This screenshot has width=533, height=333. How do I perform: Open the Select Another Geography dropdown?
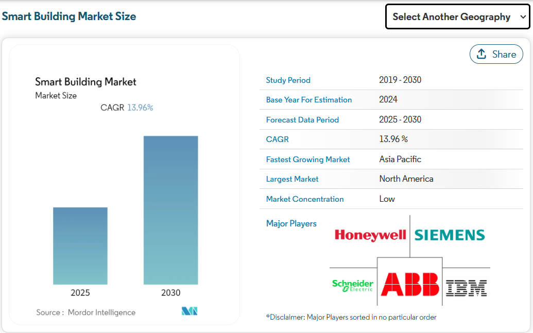coord(451,17)
